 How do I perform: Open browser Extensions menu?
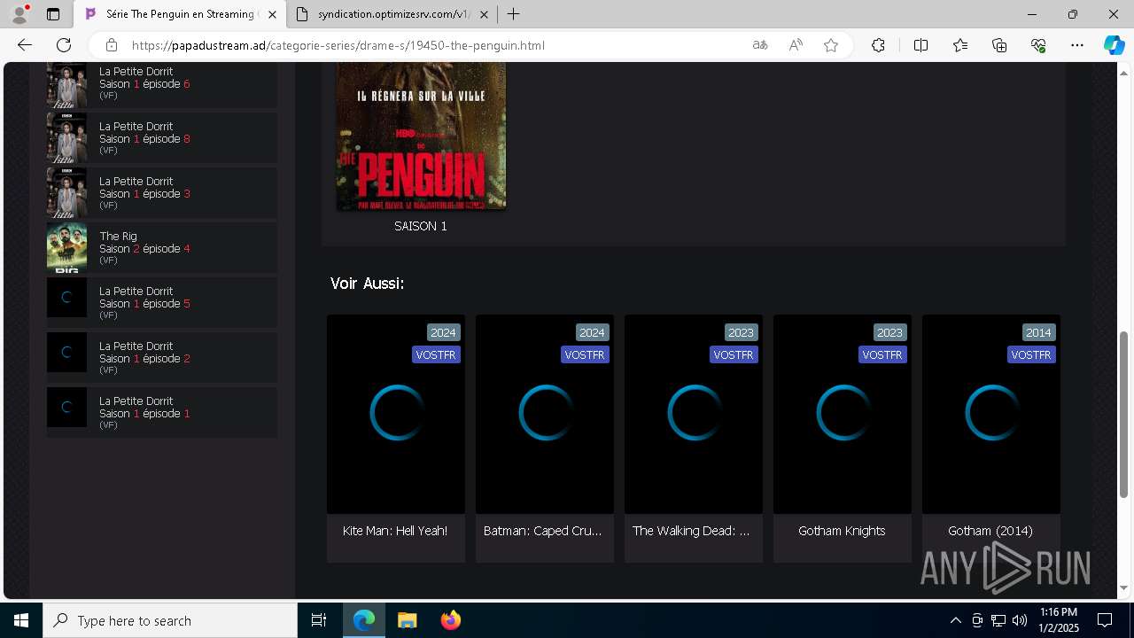[878, 45]
